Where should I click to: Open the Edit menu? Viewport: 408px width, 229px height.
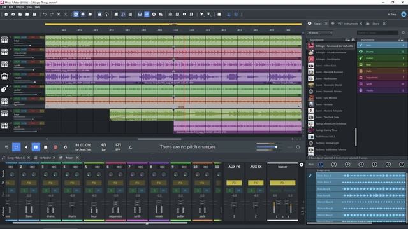pyautogui.click(x=11, y=7)
